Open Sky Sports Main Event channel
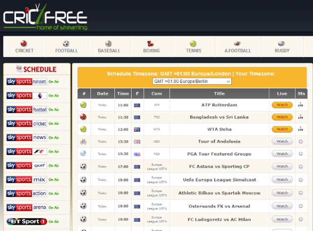Viewport: 313px width, 231px height. click(x=27, y=81)
